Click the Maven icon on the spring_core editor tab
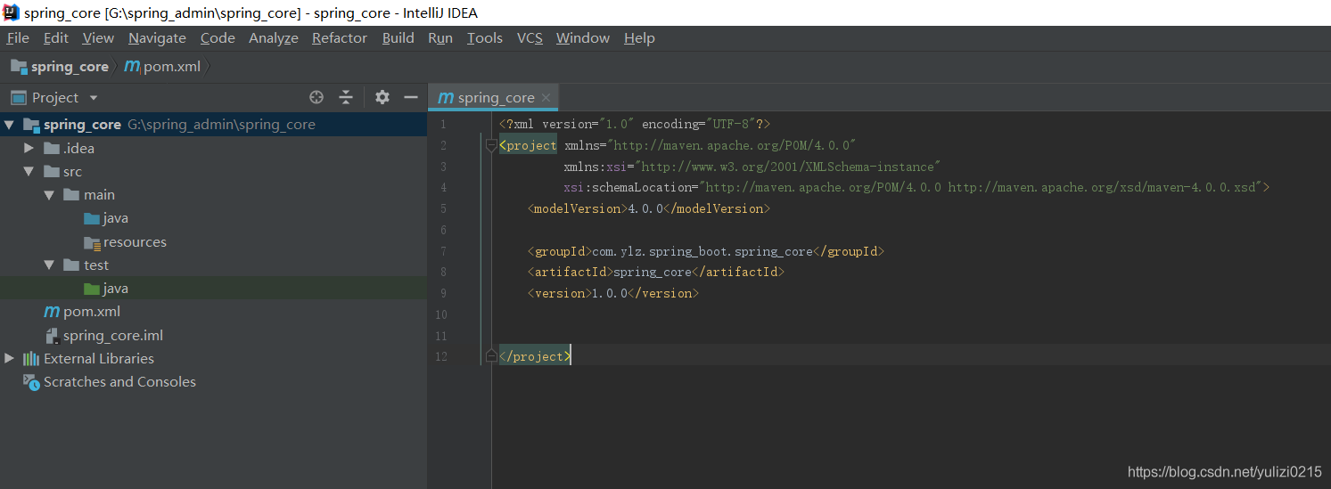 (x=446, y=97)
